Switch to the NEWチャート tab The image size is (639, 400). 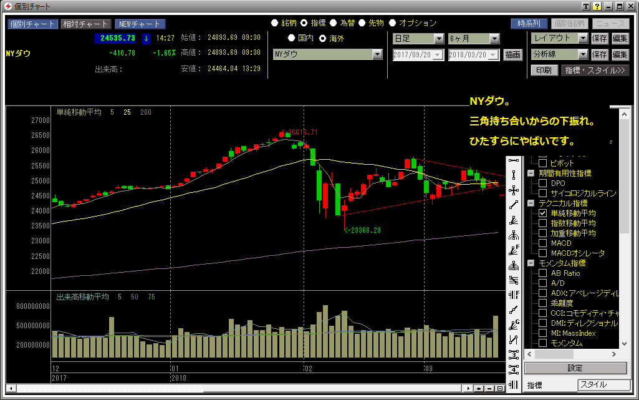pyautogui.click(x=140, y=24)
